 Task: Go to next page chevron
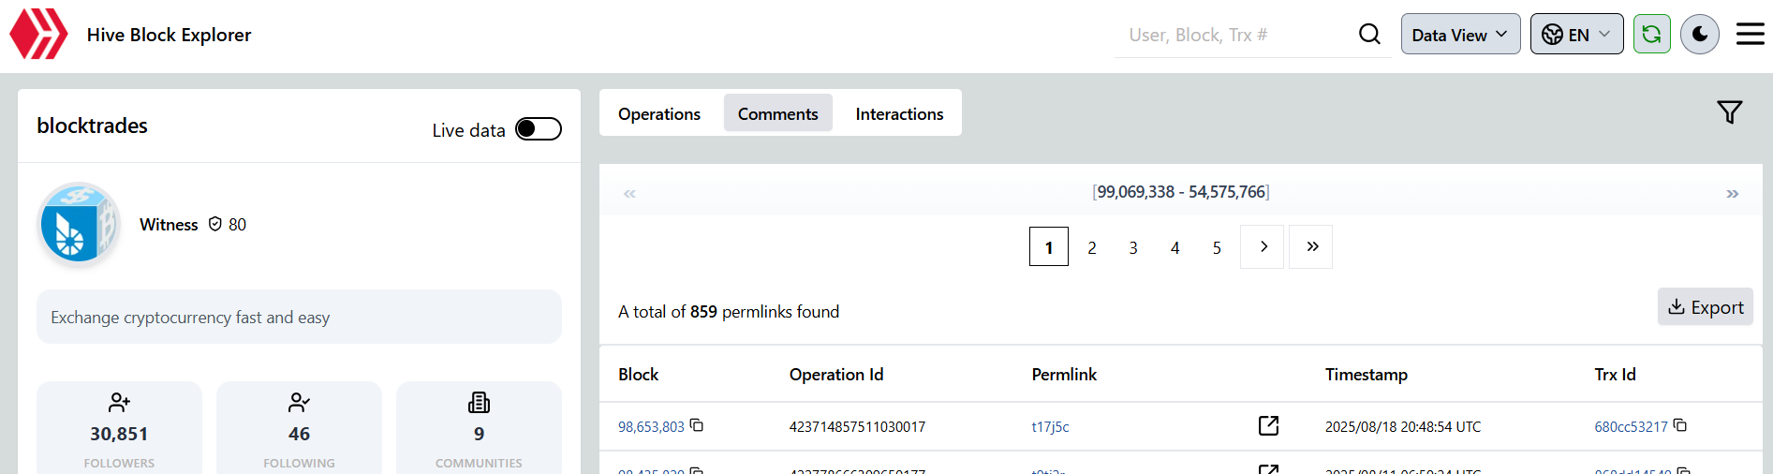point(1263,247)
